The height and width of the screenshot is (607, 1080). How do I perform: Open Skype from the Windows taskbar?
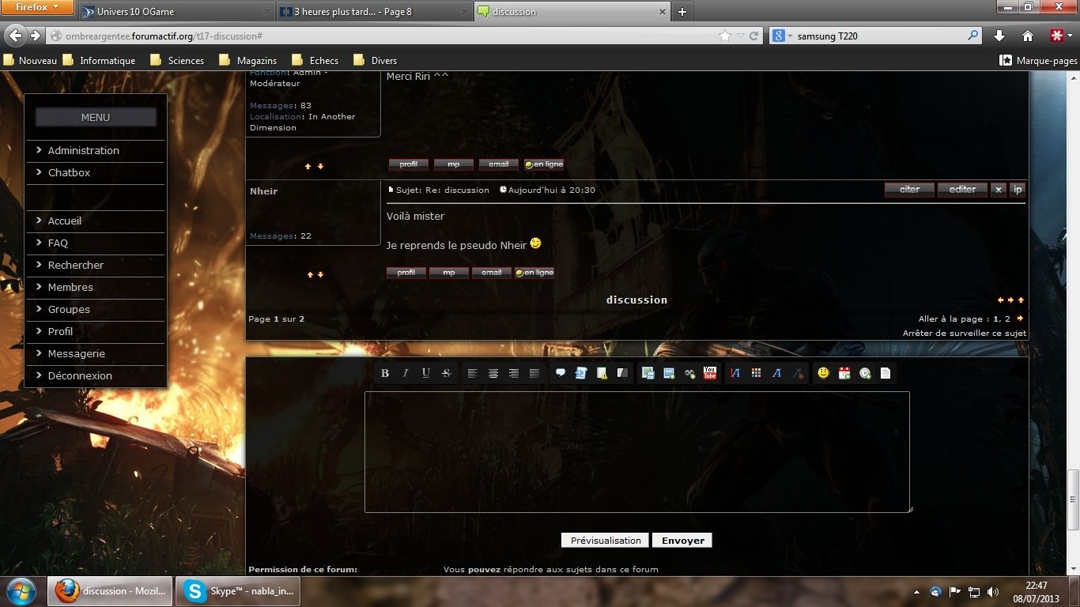click(x=237, y=591)
